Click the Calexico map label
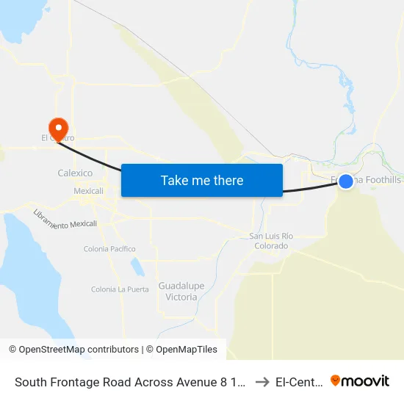 tap(75, 173)
